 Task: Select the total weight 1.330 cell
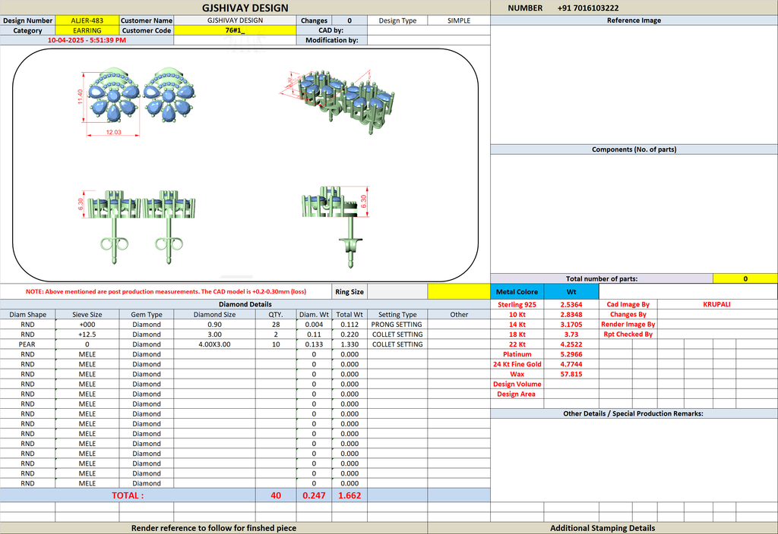349,344
